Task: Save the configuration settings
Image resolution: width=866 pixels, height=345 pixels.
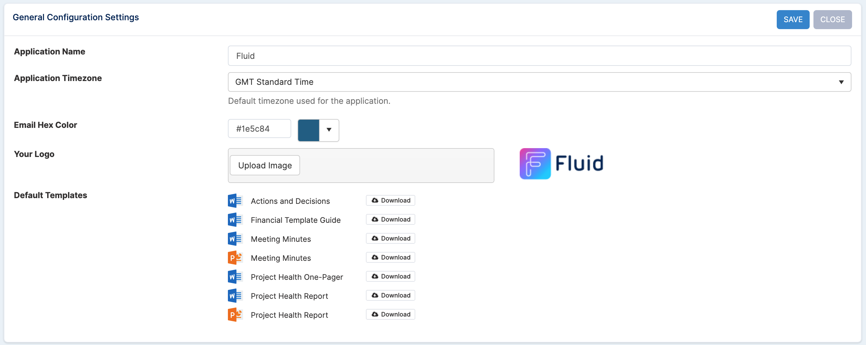Action: coord(793,20)
